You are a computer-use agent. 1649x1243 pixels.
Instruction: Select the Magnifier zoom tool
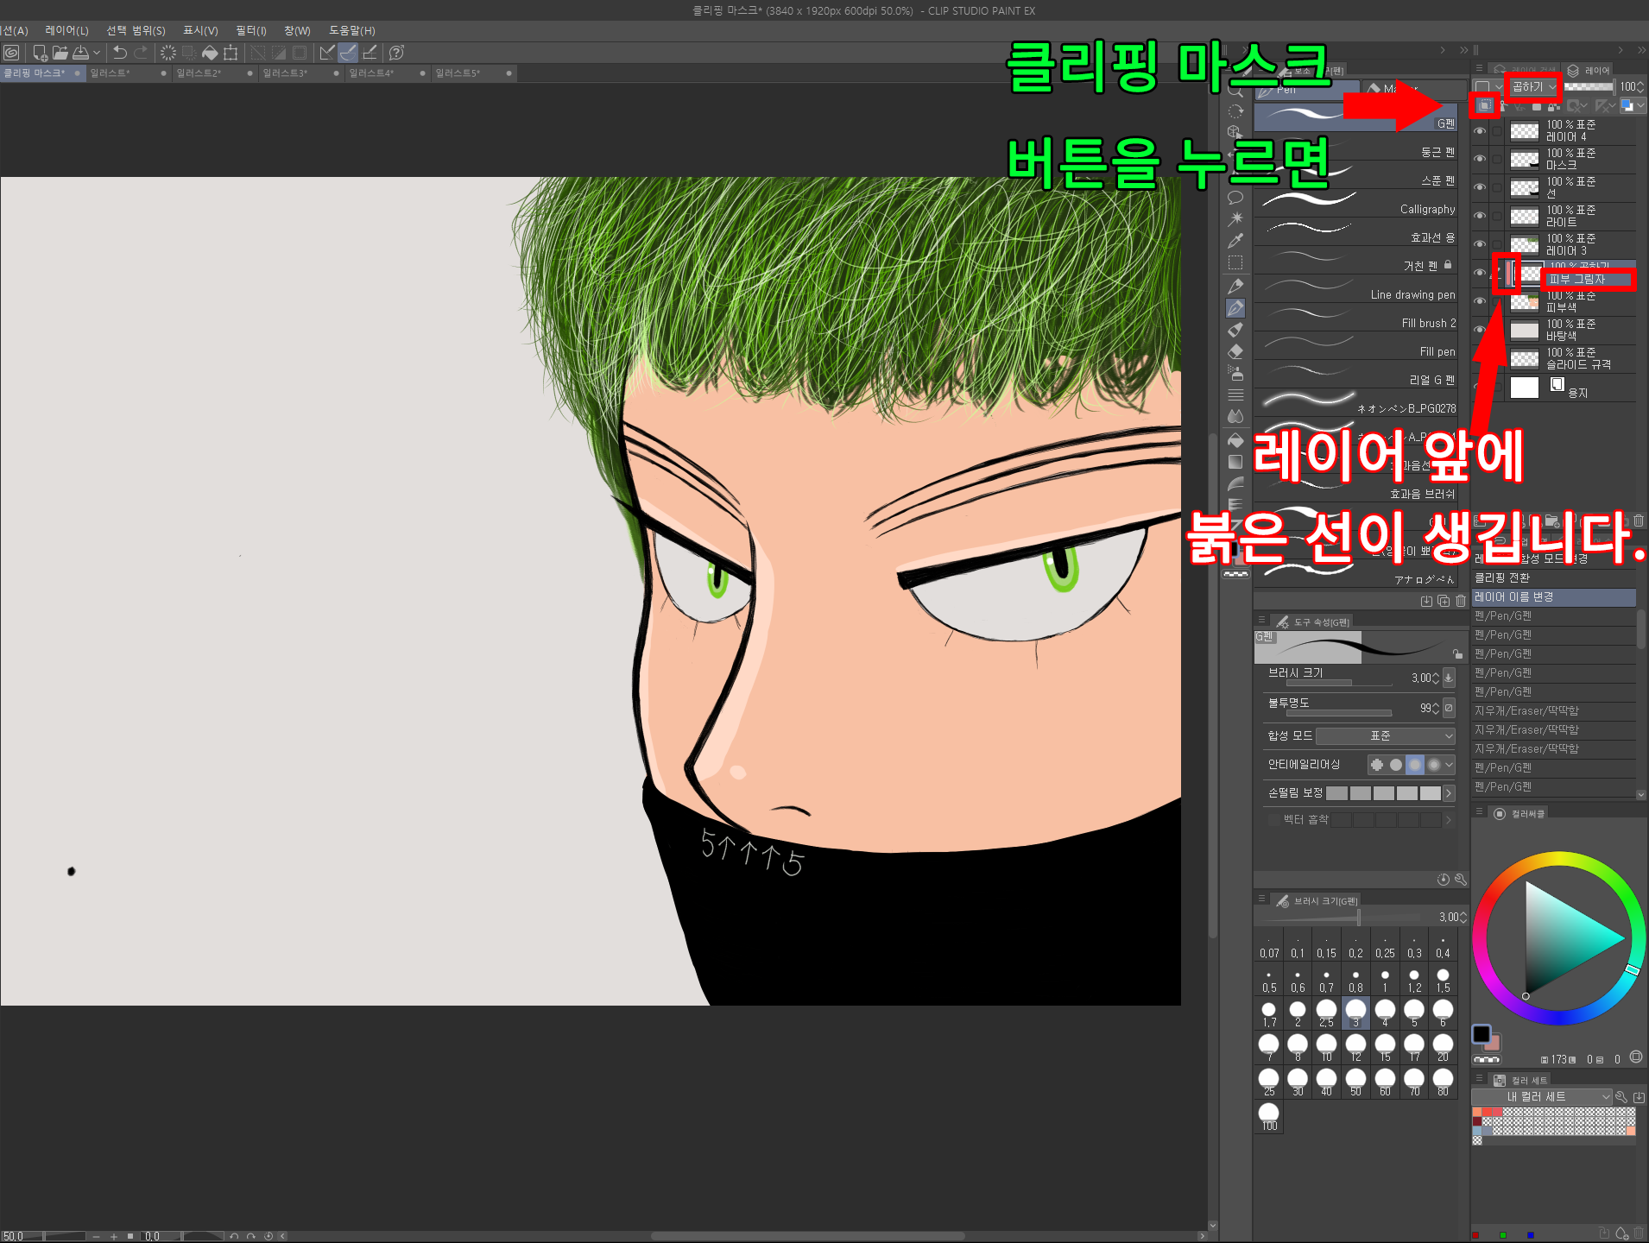click(1235, 90)
